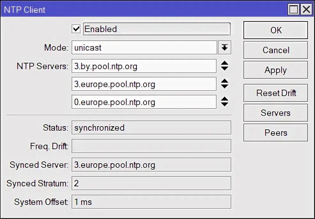Screen dimensions: 315x219
Task: Edit the 0.europe.pool.ntp.org server field
Action: (144, 102)
